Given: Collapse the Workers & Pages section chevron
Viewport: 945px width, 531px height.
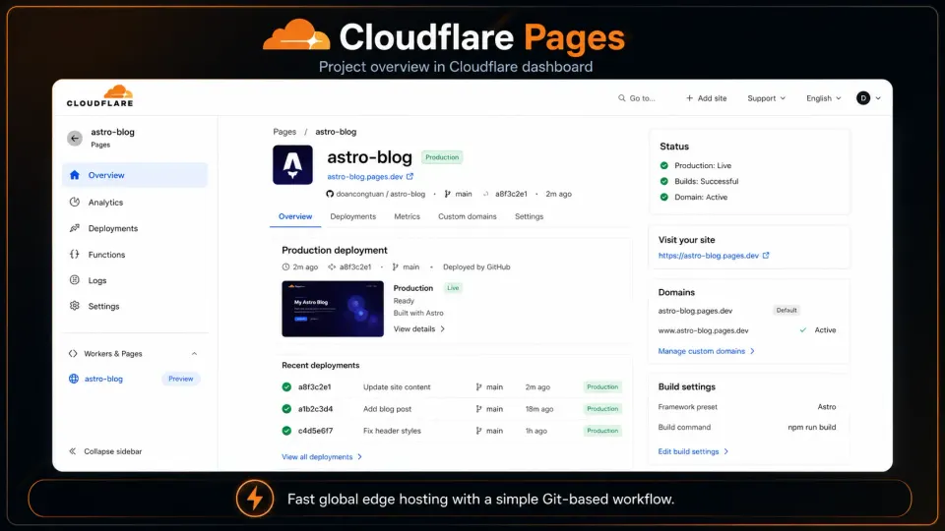Looking at the screenshot, I should [194, 354].
